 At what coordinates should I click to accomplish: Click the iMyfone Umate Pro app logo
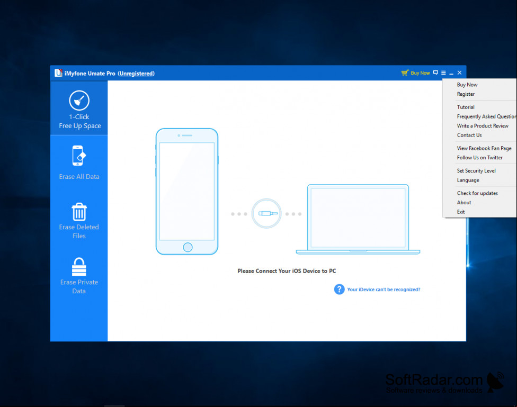click(58, 73)
